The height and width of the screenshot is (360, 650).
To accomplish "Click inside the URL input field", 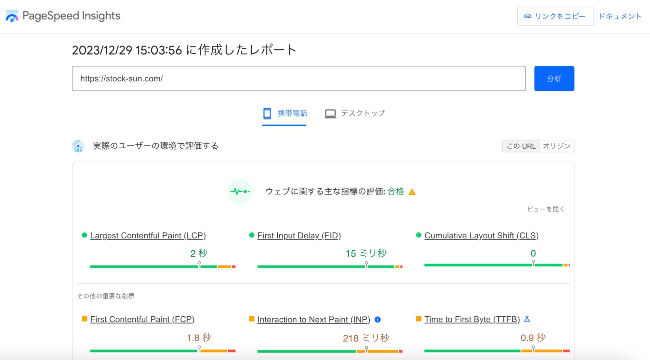I will point(298,78).
